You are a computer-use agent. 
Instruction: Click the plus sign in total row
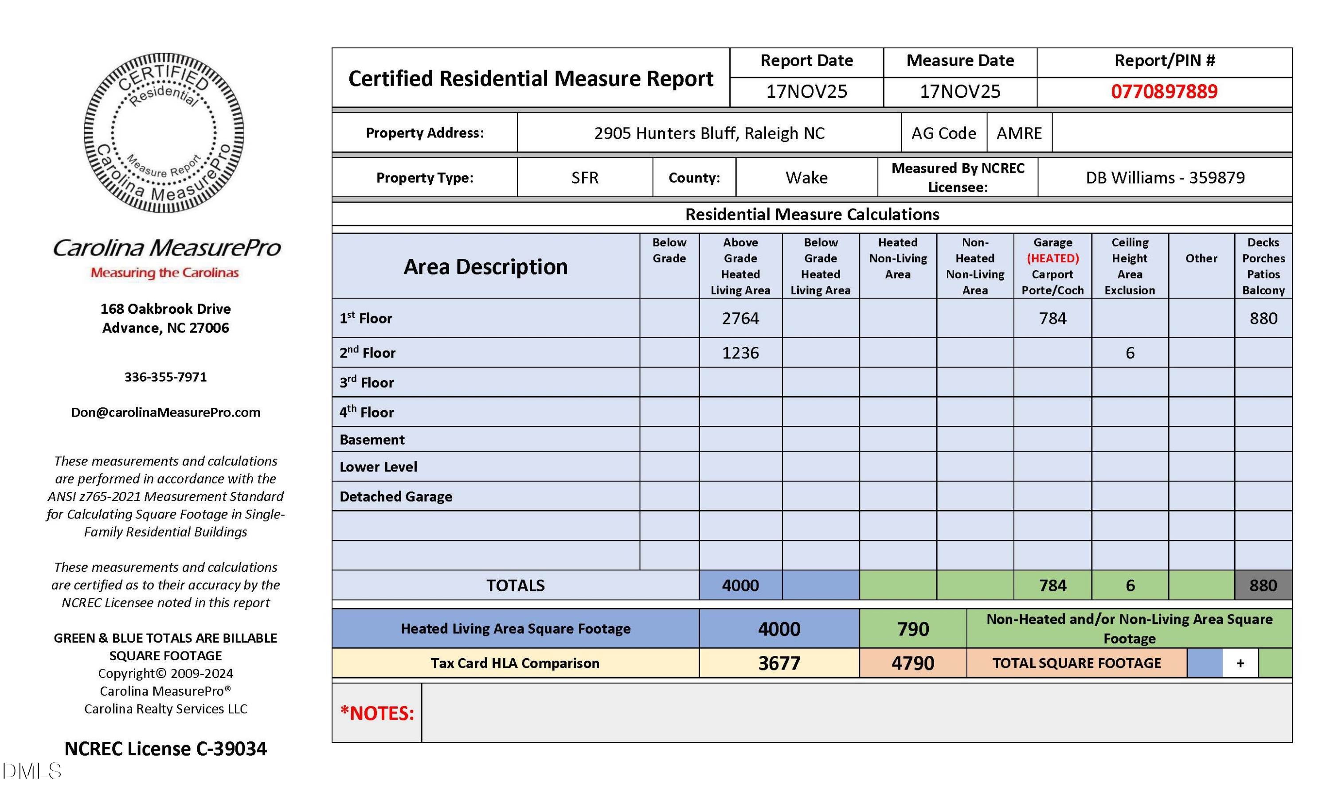tap(1240, 663)
